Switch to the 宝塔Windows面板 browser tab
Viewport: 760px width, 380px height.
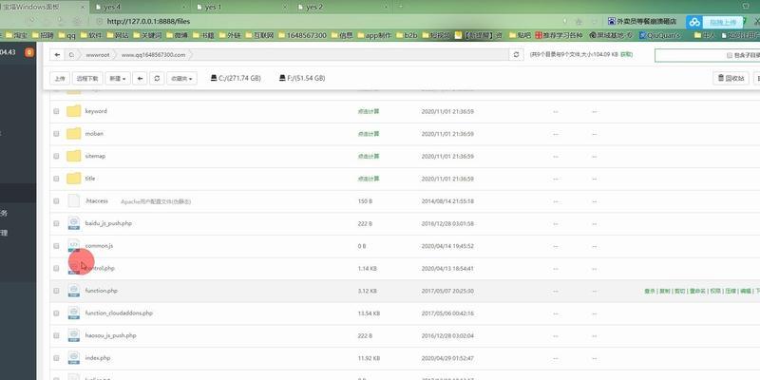click(x=44, y=8)
